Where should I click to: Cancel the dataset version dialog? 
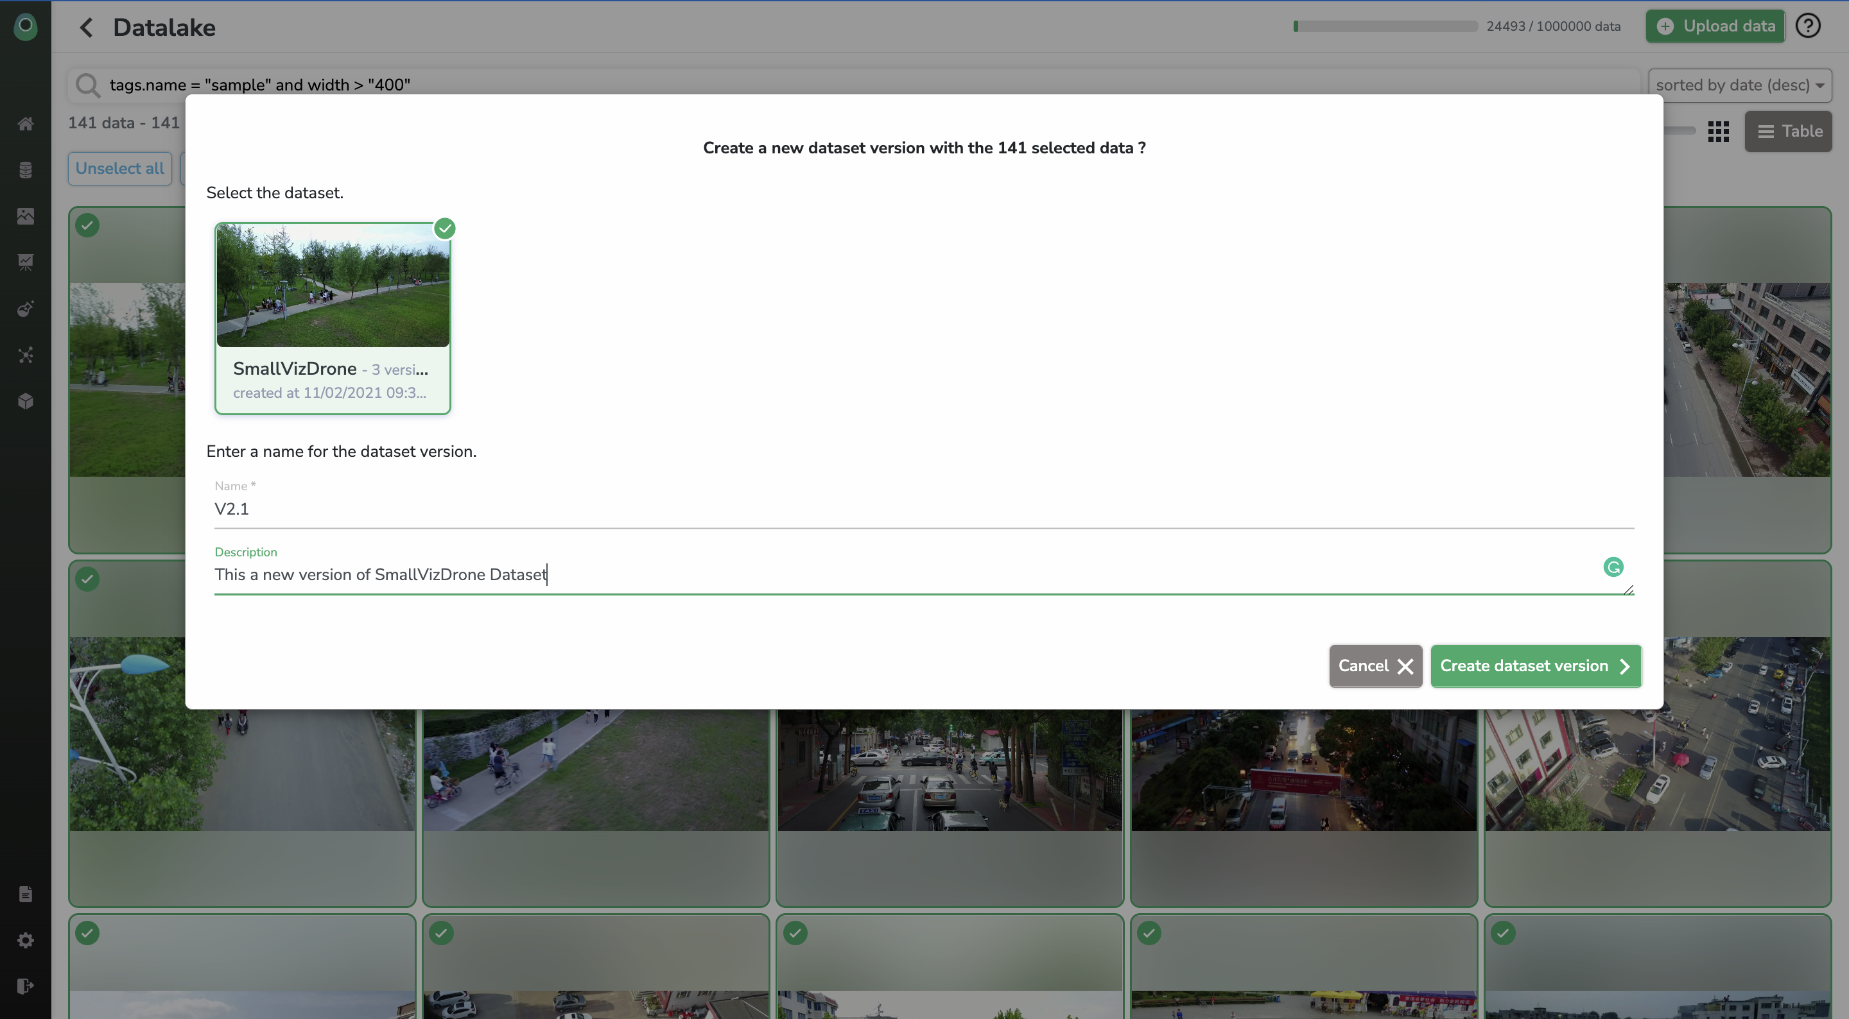click(x=1375, y=666)
